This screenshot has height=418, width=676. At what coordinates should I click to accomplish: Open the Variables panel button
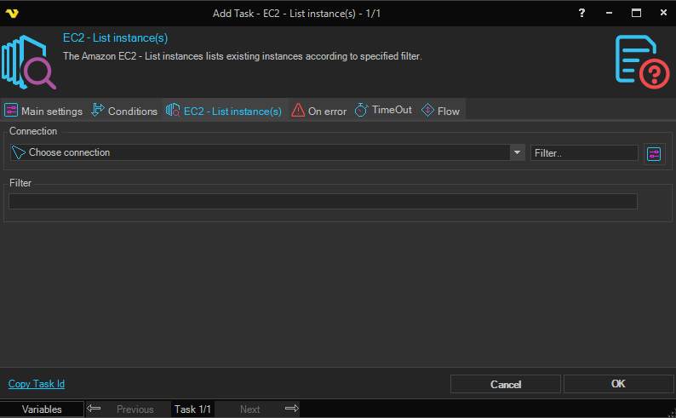point(42,409)
